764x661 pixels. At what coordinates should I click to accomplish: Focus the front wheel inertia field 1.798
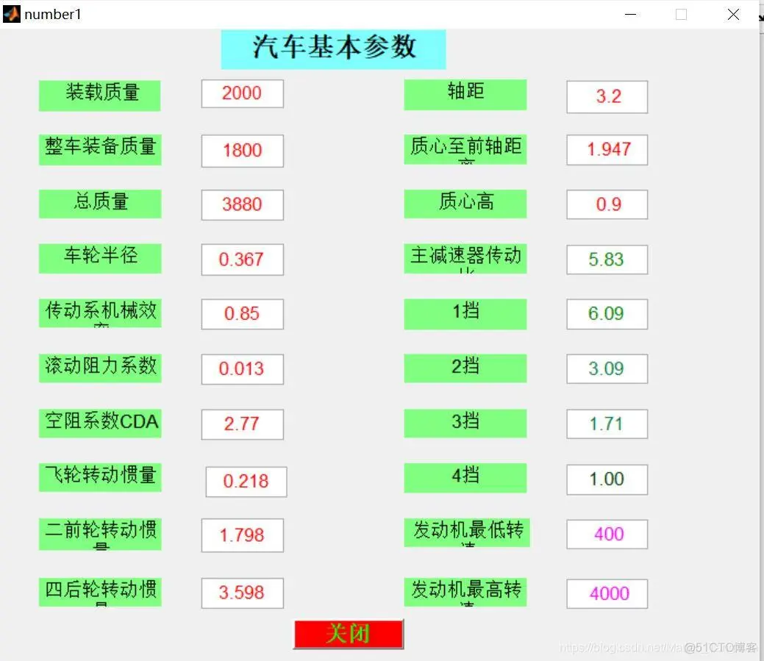tap(242, 535)
